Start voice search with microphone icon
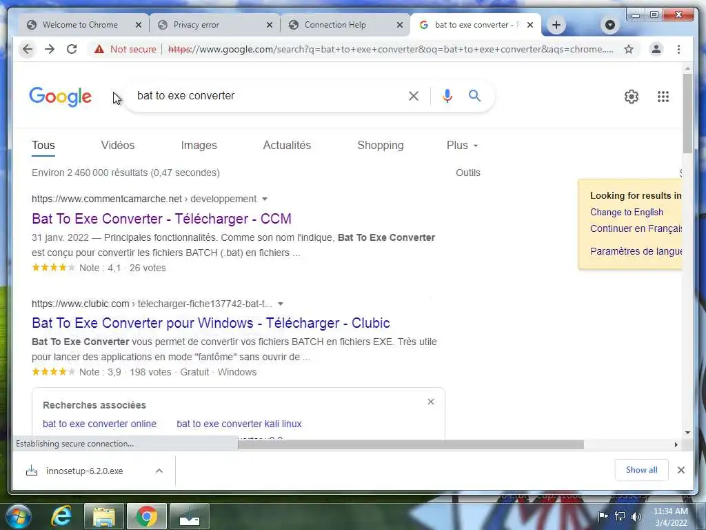Viewport: 706px width, 530px height. [447, 96]
